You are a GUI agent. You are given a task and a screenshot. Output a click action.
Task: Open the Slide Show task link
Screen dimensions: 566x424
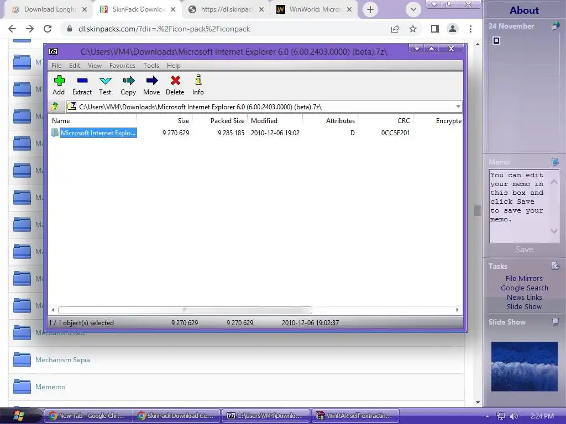524,306
